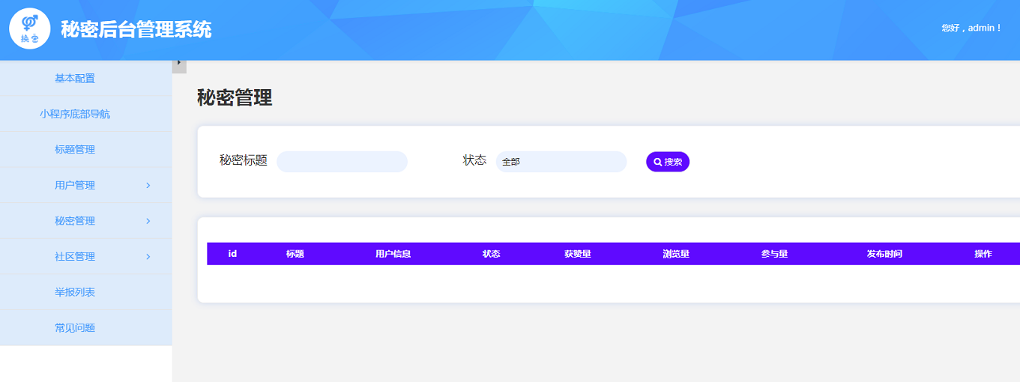The image size is (1020, 382).
Task: Click the 参与量 column header
Action: (x=774, y=254)
